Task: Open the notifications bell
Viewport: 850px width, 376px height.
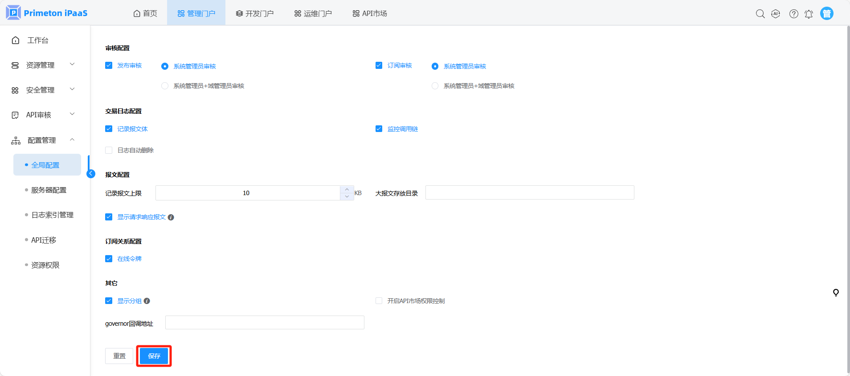Action: pyautogui.click(x=809, y=14)
